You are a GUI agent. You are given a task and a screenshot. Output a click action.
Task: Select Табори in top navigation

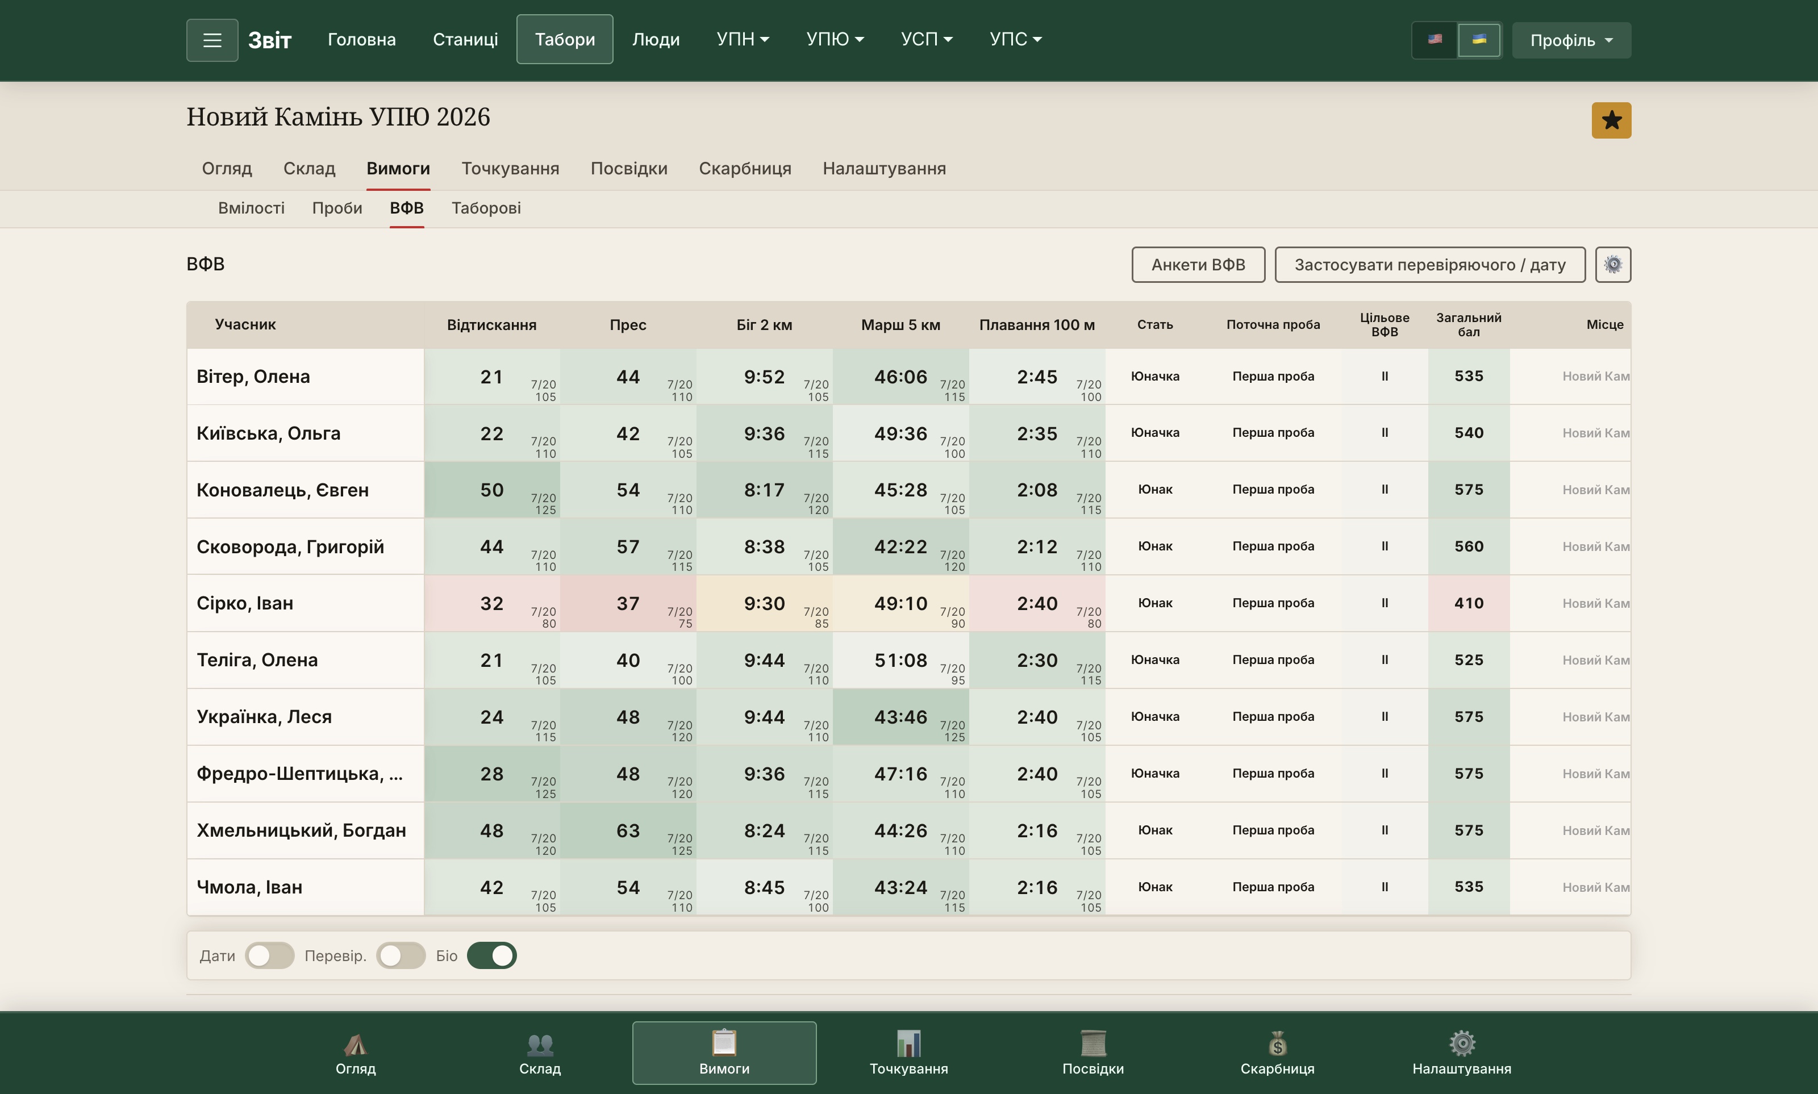point(565,39)
